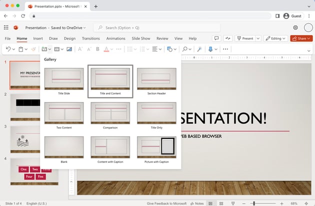Click the Format Painter icon

tap(33, 49)
